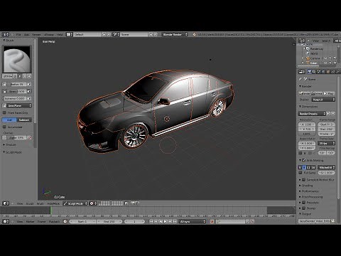341x256 pixels.
Task: Open the Display Image Editor dropdown
Action: click(x=323, y=100)
